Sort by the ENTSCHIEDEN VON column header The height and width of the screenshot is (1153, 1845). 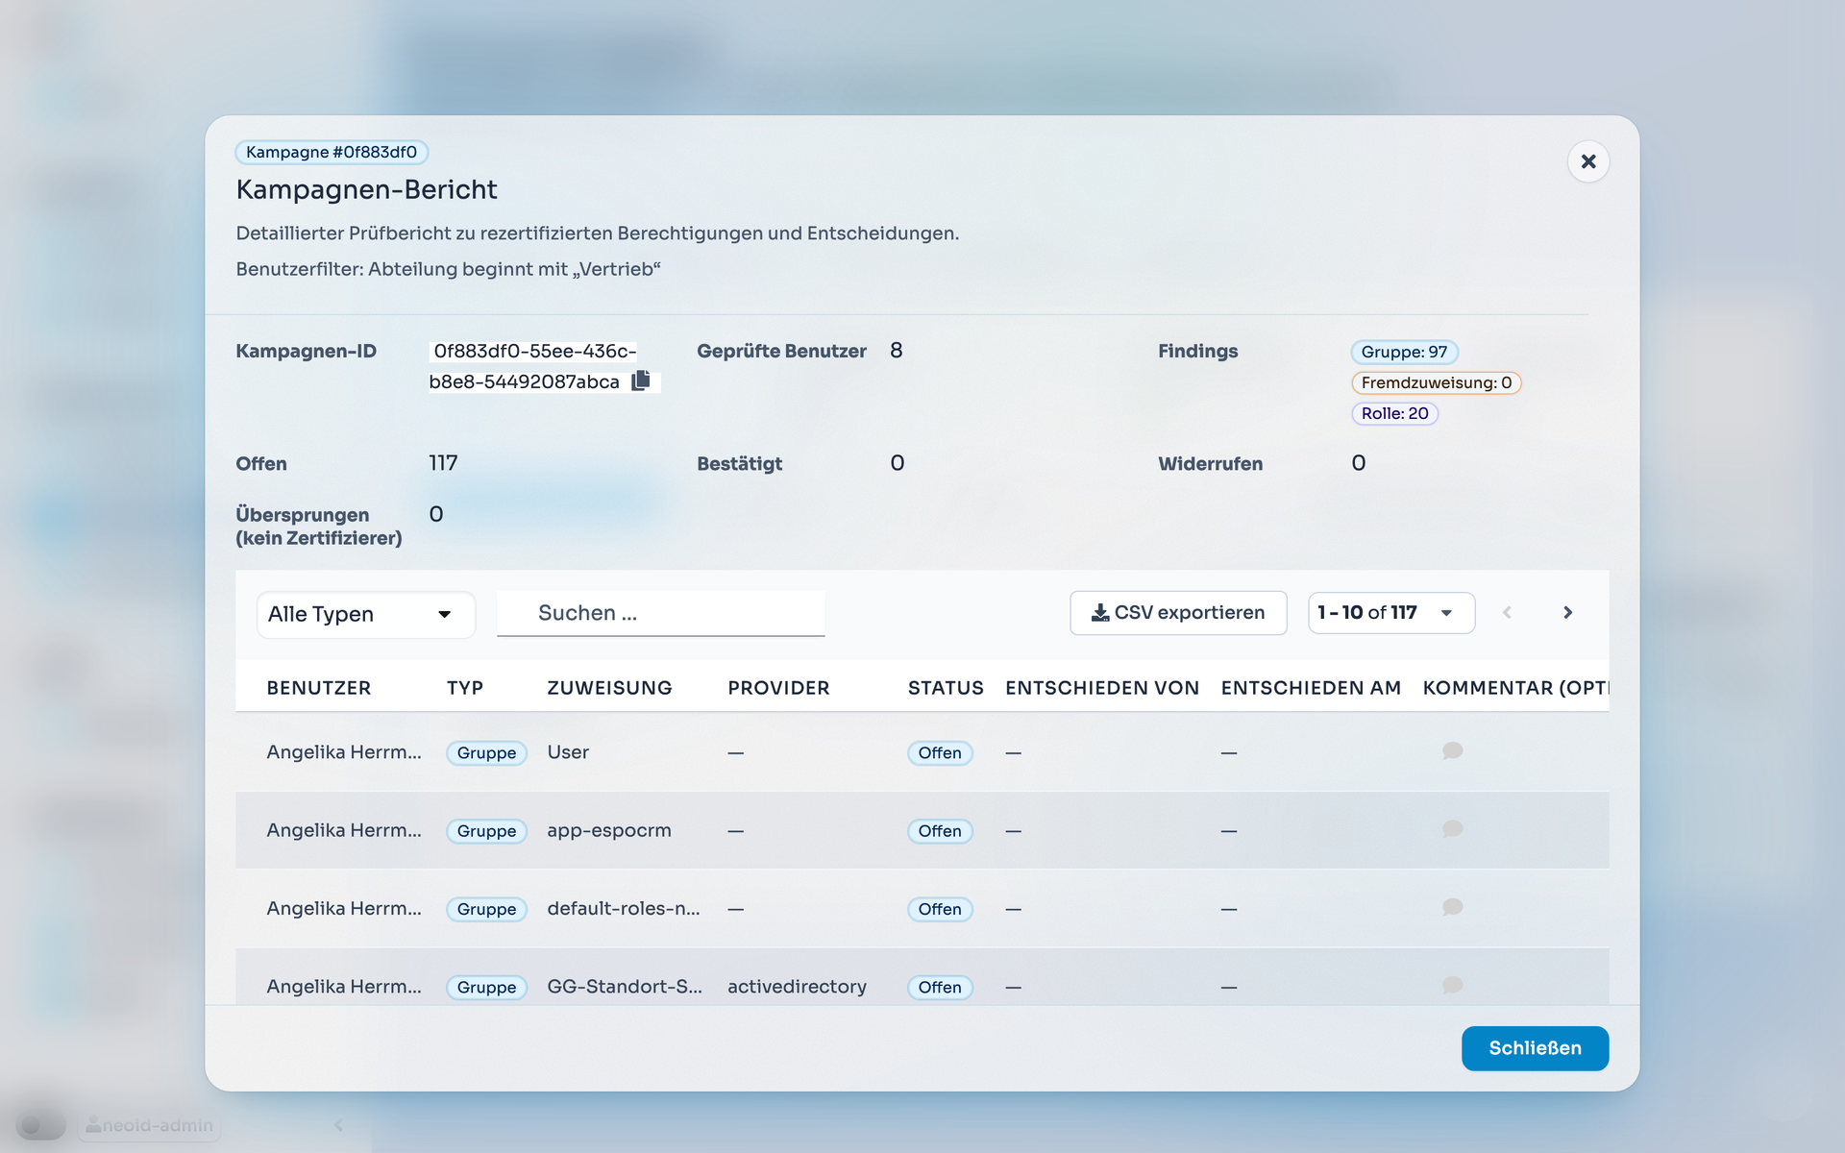[1102, 688]
